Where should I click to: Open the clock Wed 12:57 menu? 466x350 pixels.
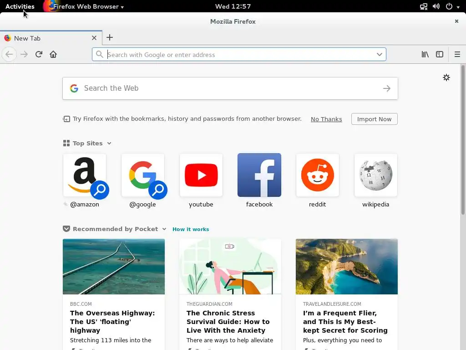(x=233, y=6)
